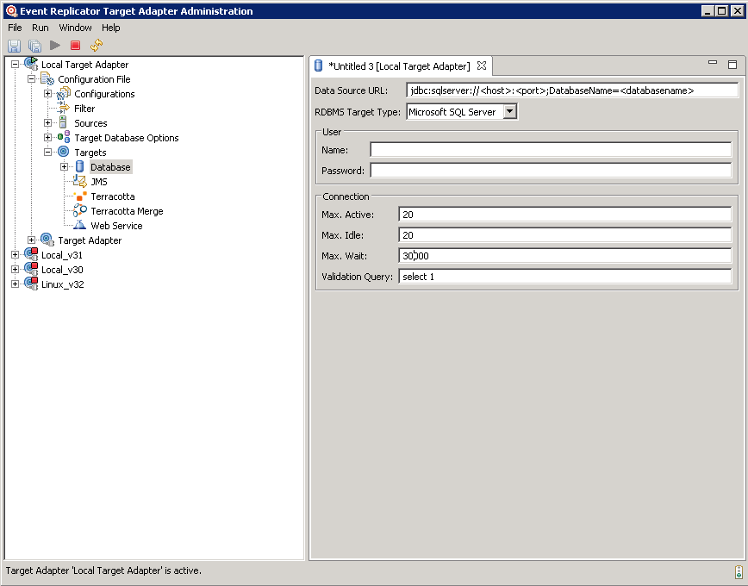Select the Filter tree item
This screenshot has height=586, width=748.
click(84, 109)
